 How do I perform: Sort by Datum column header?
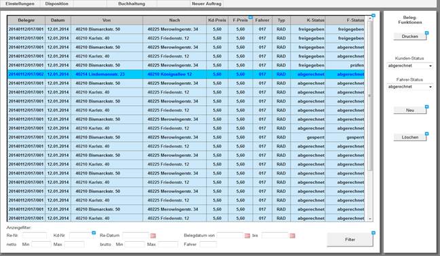tap(58, 20)
